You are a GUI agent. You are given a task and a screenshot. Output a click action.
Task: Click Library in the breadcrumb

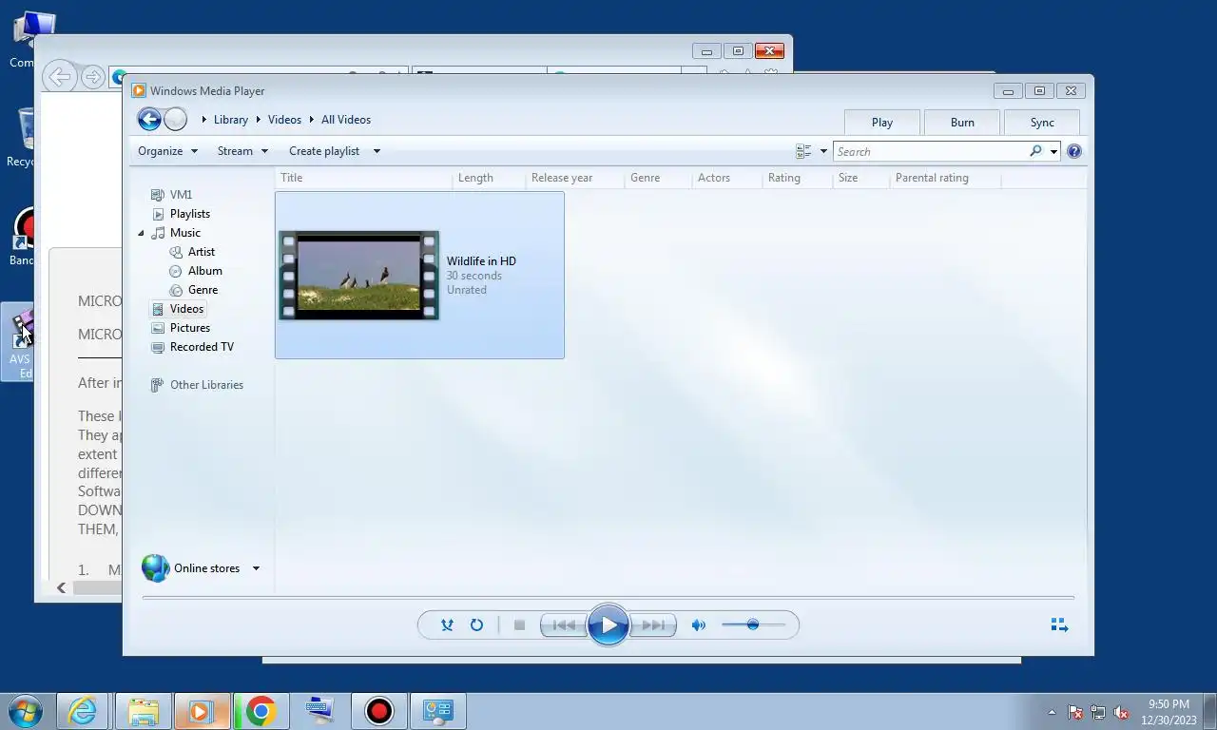[x=231, y=120]
